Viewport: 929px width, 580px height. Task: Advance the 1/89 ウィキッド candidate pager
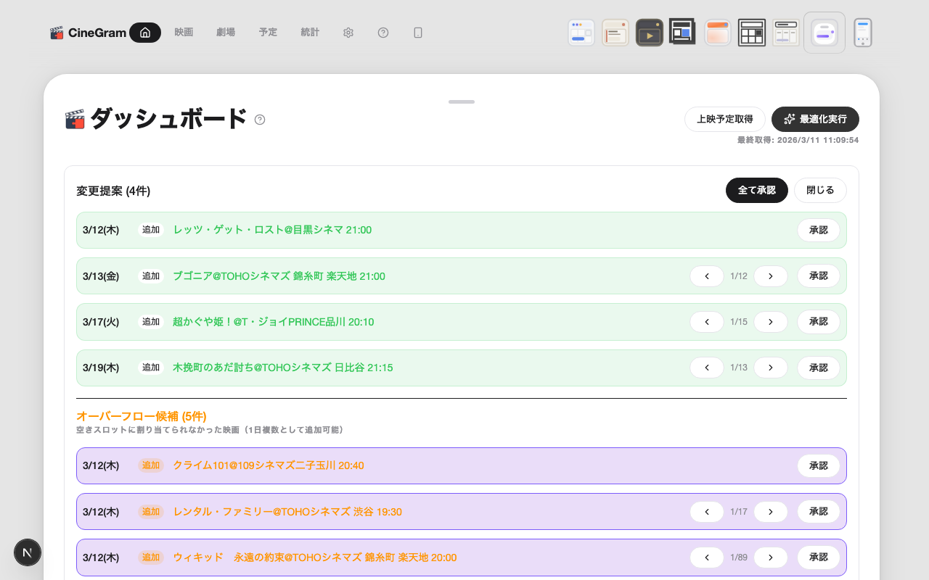point(770,557)
